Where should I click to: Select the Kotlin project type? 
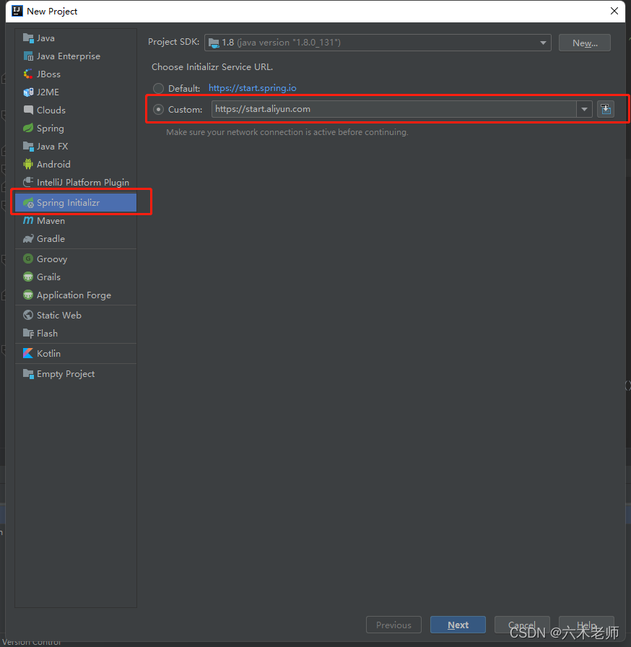point(76,354)
